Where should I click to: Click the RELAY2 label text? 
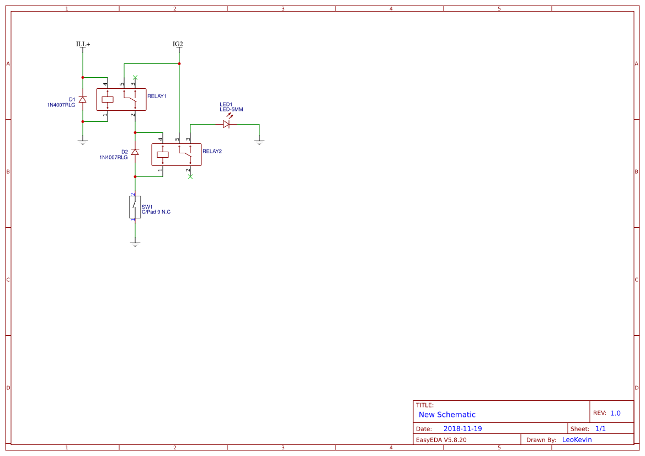click(212, 151)
